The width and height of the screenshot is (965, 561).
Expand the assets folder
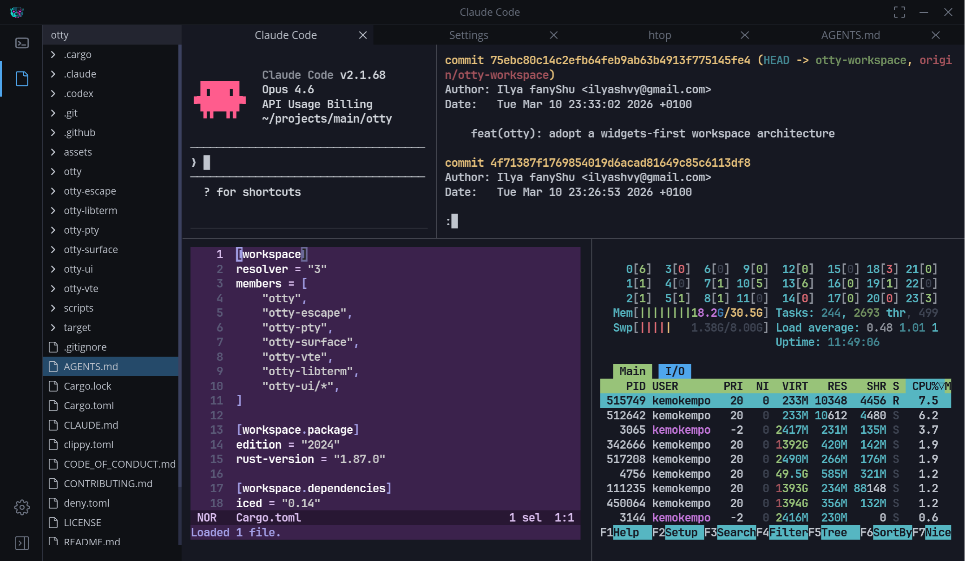[x=111, y=152]
